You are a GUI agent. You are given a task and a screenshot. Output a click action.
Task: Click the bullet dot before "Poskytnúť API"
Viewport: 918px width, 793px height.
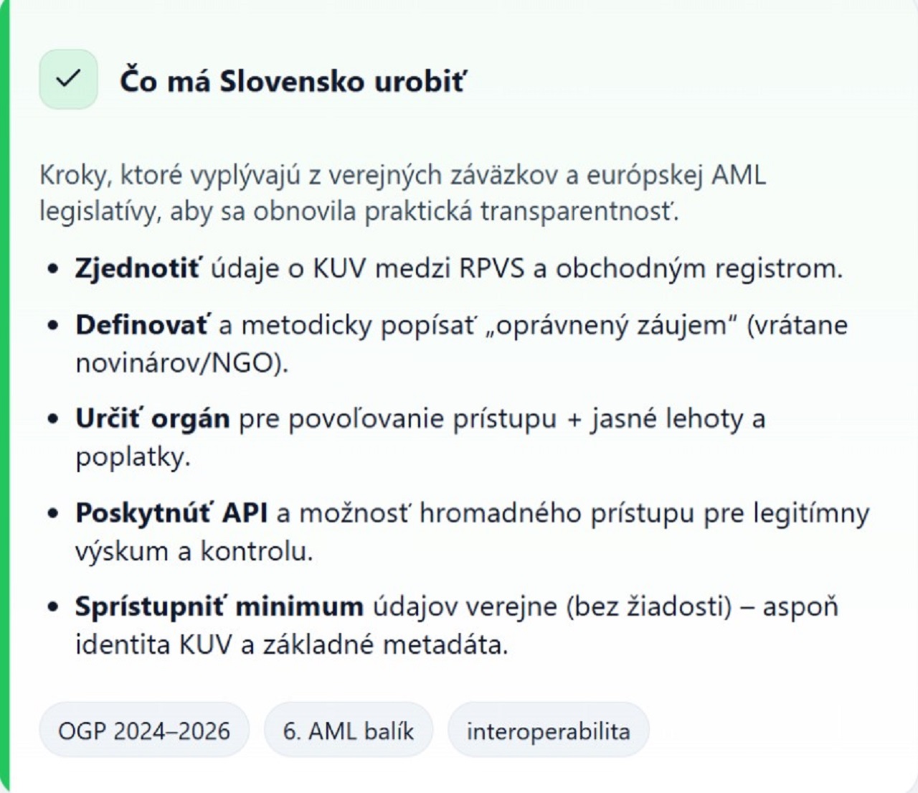coord(52,514)
